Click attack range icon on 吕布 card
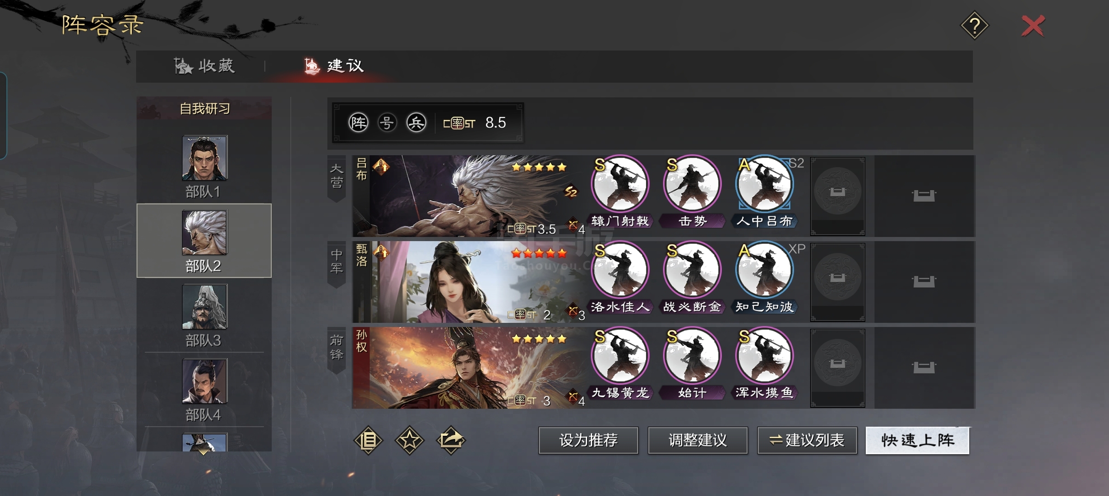The image size is (1109, 496). 573,225
